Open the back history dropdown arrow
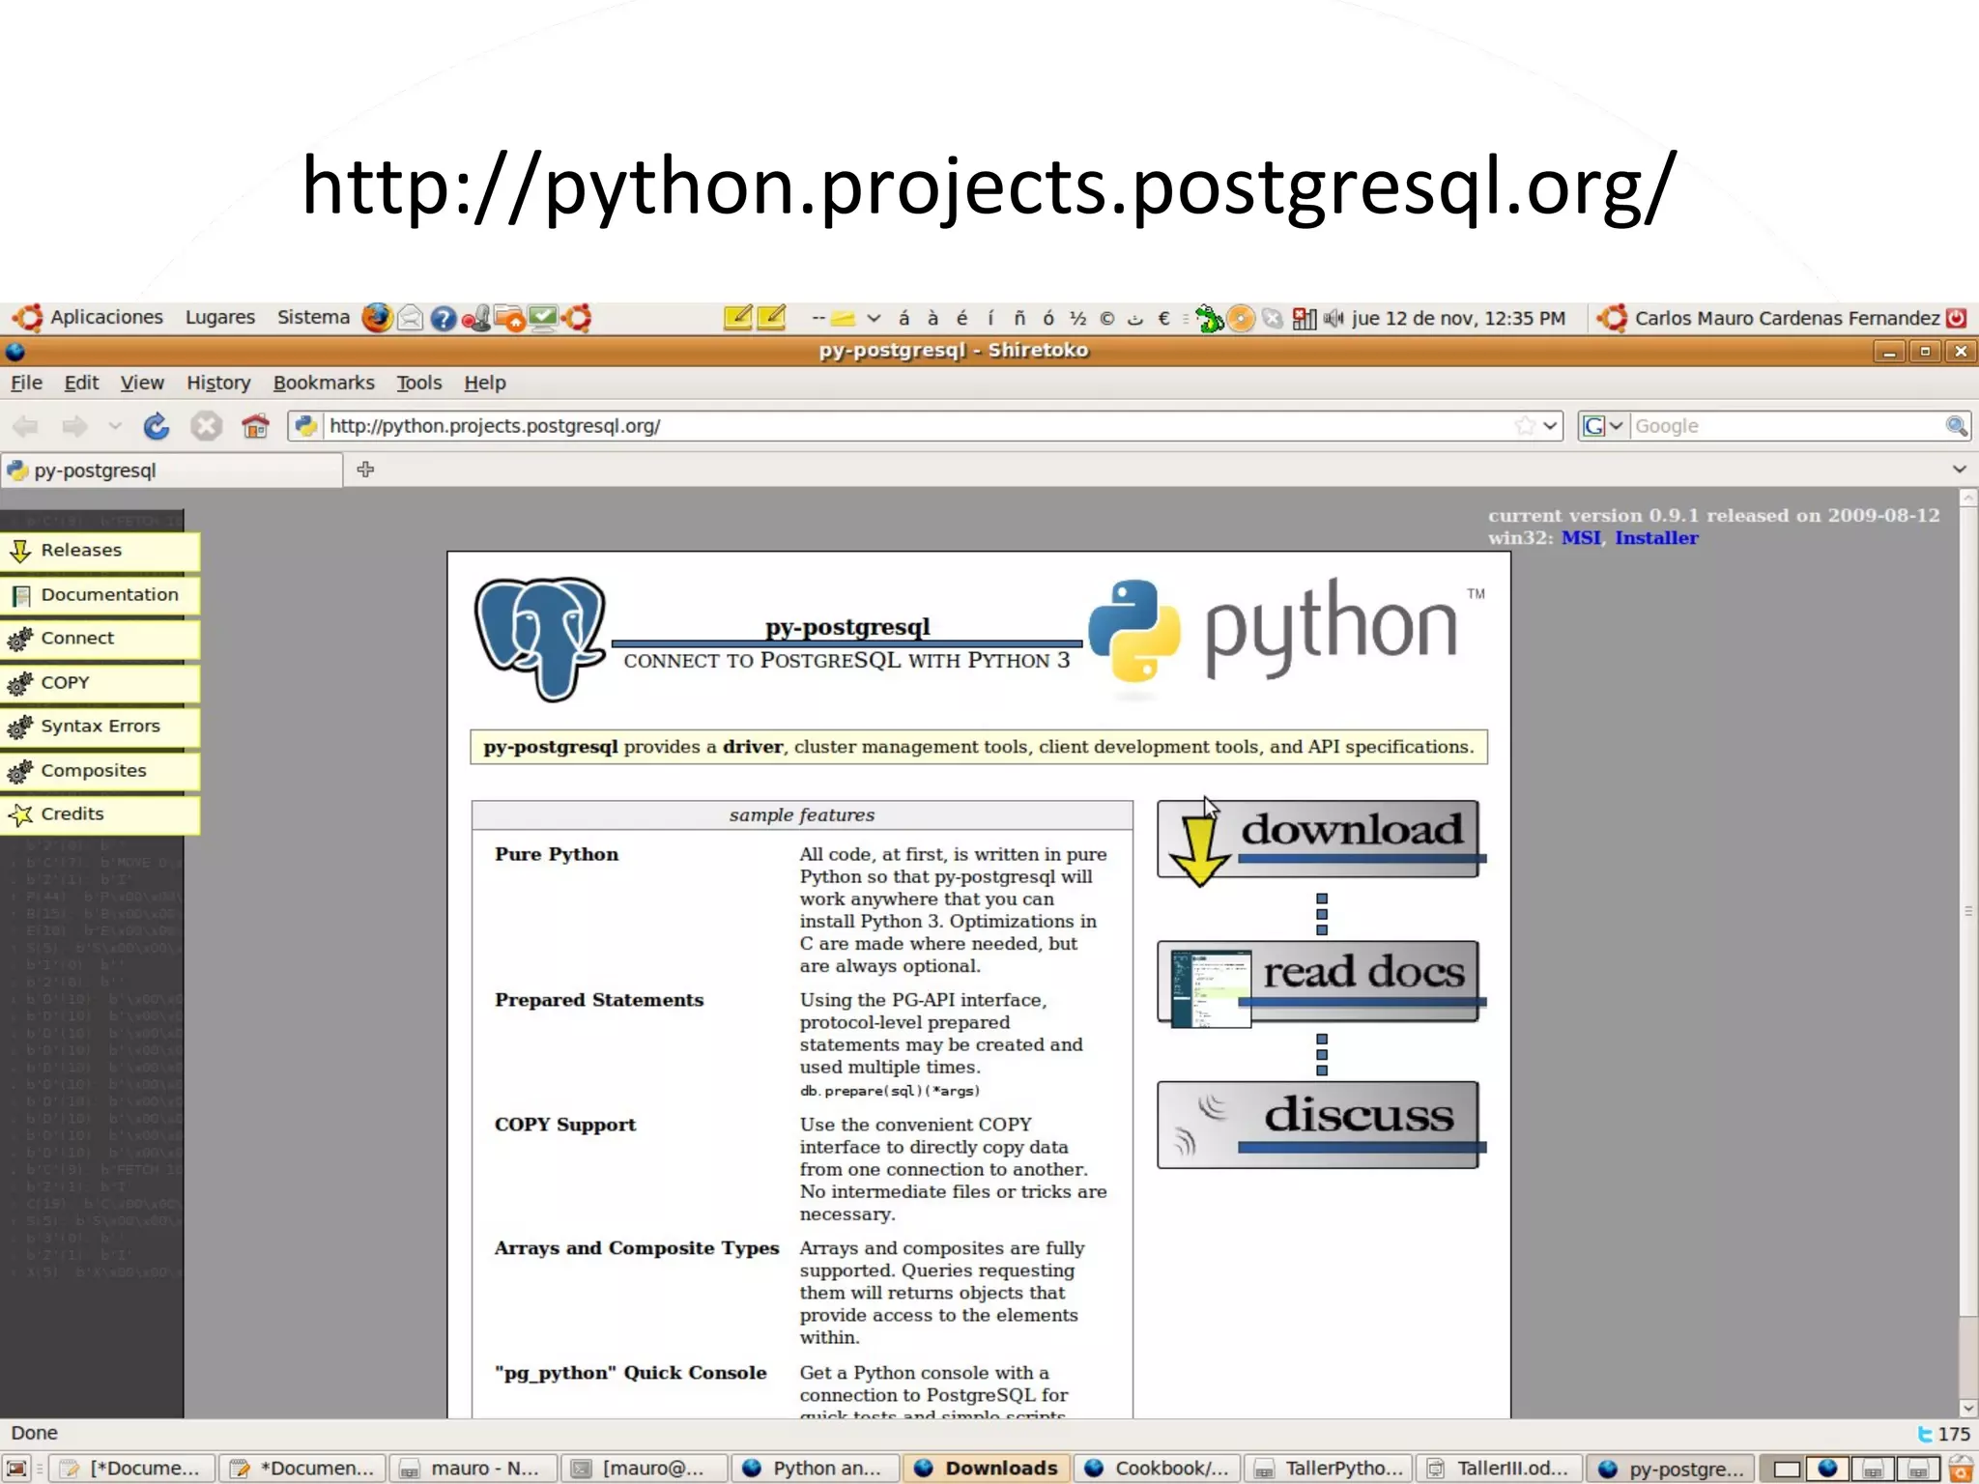Screen dimensions: 1979x1484 coord(115,426)
